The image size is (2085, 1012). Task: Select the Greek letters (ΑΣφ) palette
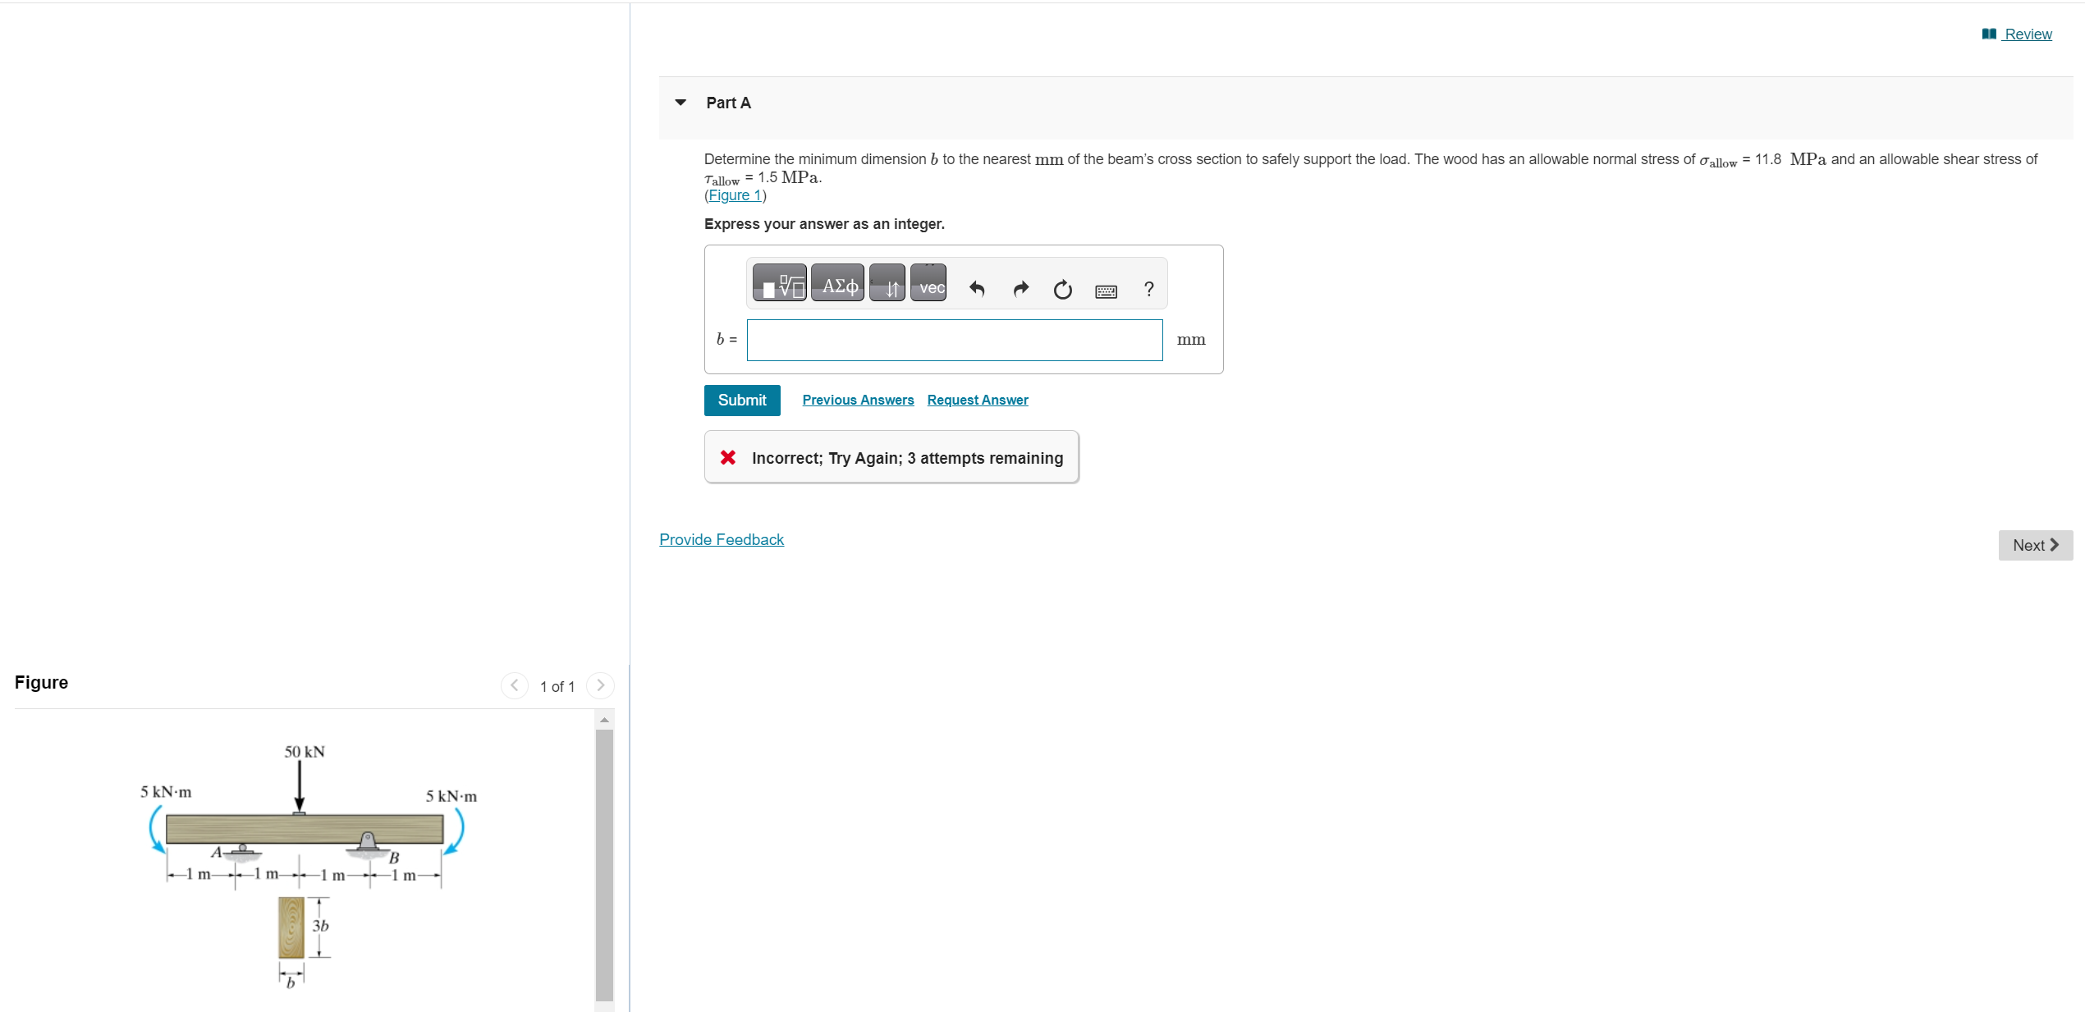836,283
